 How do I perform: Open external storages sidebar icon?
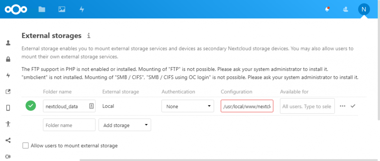coord(8,92)
